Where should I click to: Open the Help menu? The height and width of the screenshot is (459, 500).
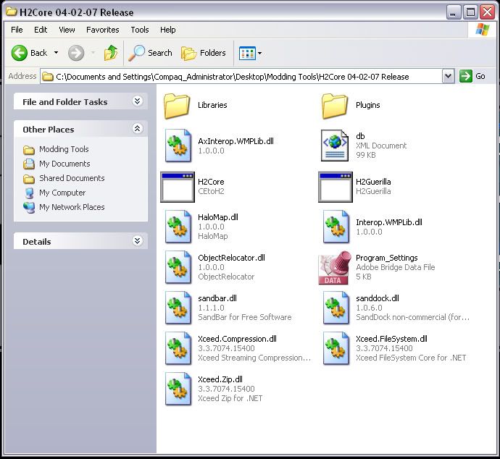coord(167,30)
